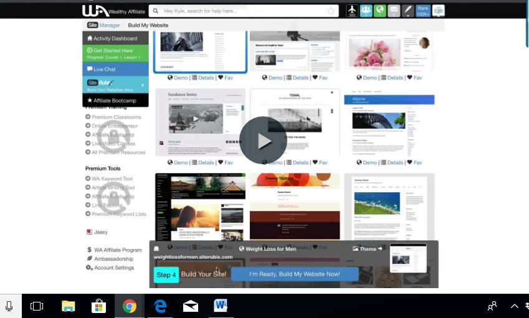Open Details link under Sundance Demo theme

203,162
